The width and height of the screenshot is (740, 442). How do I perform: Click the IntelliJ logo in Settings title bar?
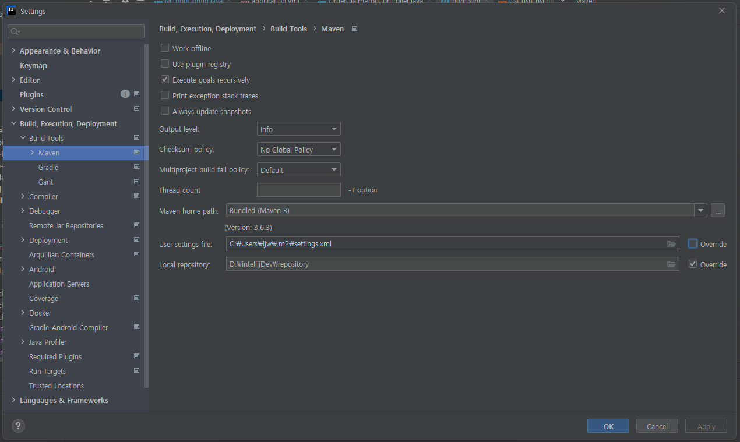tap(11, 11)
